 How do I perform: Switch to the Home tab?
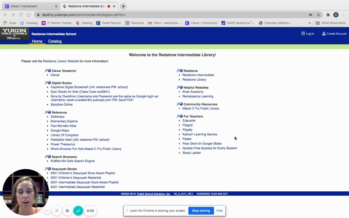[37, 41]
